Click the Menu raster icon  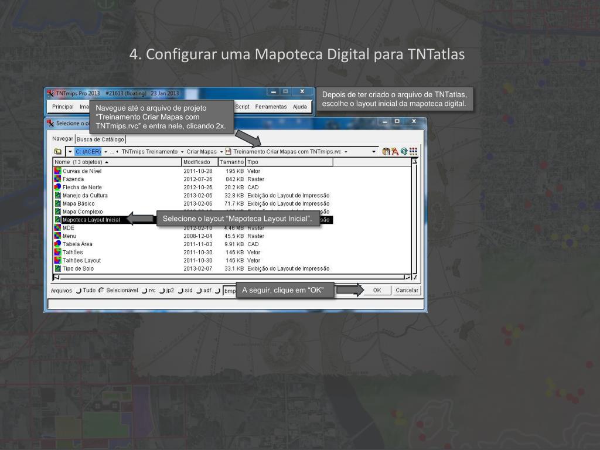(x=58, y=236)
